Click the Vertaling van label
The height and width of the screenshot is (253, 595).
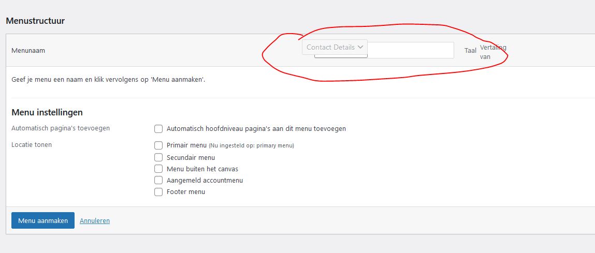[x=493, y=52]
